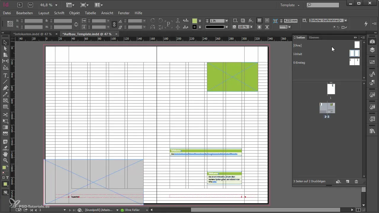The width and height of the screenshot is (379, 213).
Task: Click the drop shadow icon
Action: 243,20
